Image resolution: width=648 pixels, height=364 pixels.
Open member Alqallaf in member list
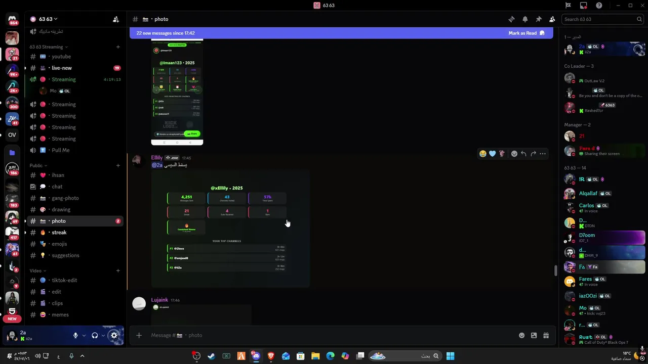tap(603, 194)
